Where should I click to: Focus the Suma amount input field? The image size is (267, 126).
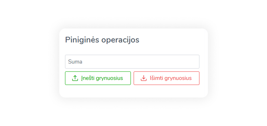[132, 62]
